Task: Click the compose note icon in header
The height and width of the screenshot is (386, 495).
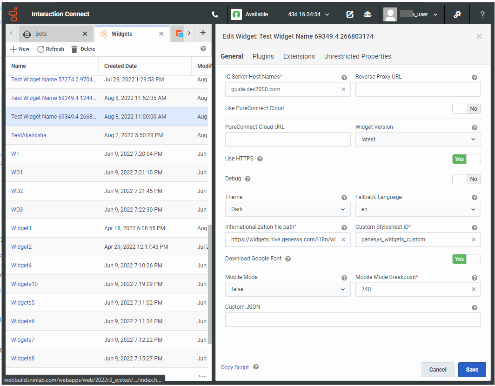Action: point(350,14)
